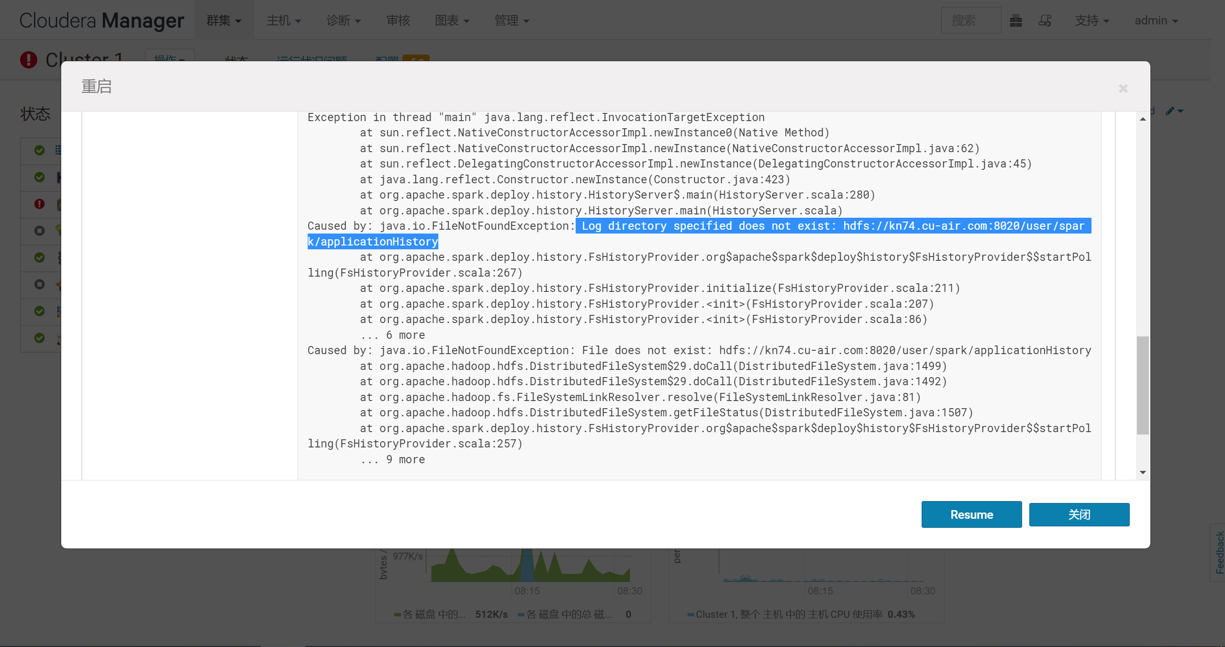Expand the 群集 dropdown menu
Image resolution: width=1225 pixels, height=647 pixels.
coord(223,21)
